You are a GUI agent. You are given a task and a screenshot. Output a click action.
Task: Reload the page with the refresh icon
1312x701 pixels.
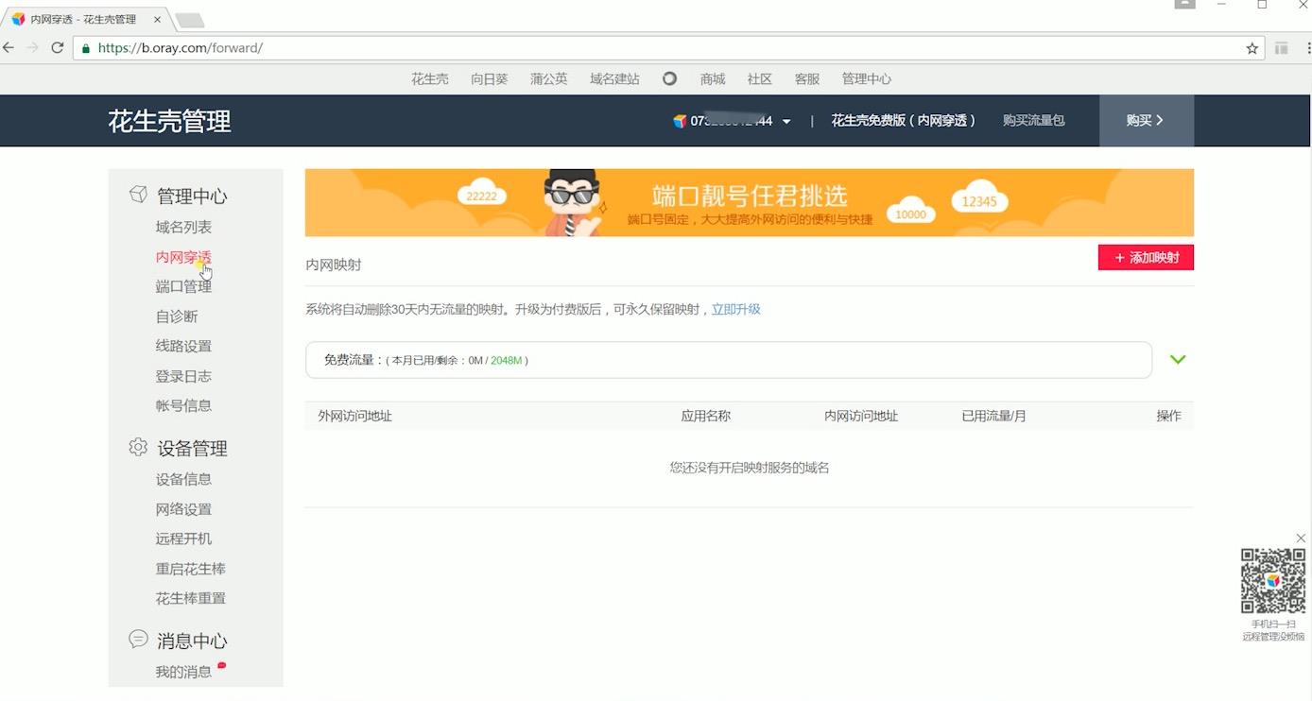(x=58, y=48)
